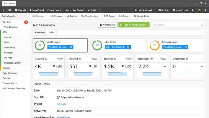Open the Twitter bird icon
This screenshot has height=118, width=209.
[x=205, y=10]
